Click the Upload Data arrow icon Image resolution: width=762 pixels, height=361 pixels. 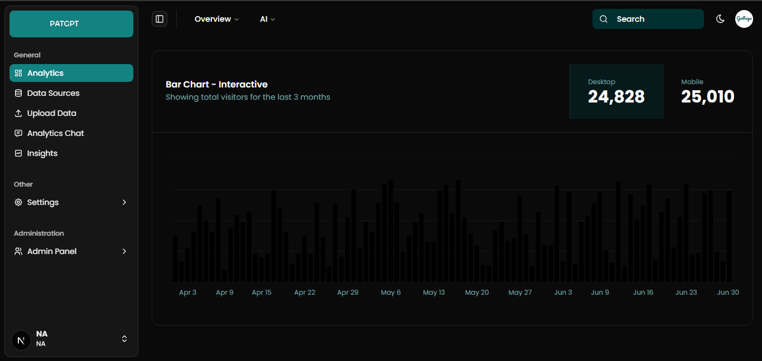point(18,113)
